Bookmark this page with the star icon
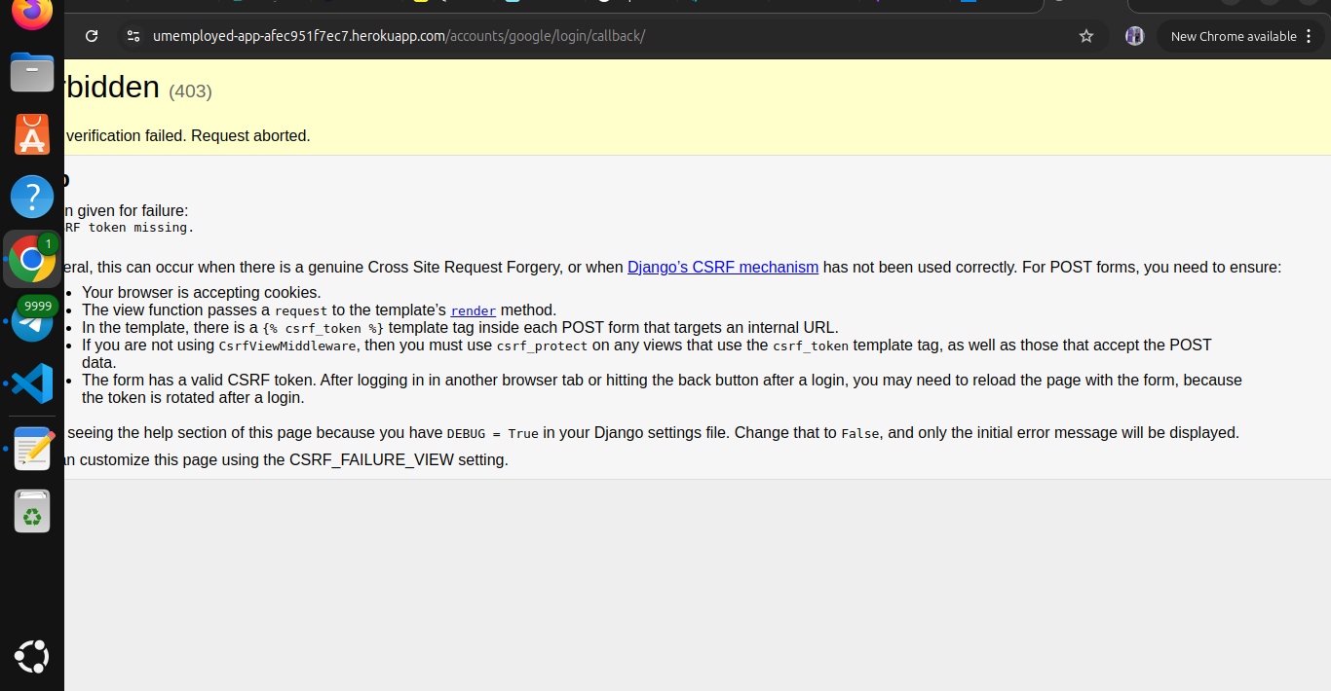Image resolution: width=1331 pixels, height=691 pixels. [1086, 36]
